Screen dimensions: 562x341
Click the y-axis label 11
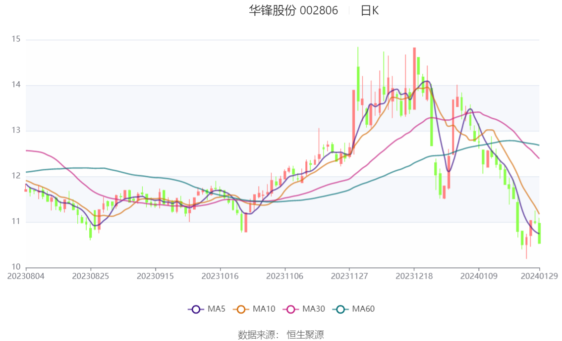(16, 222)
